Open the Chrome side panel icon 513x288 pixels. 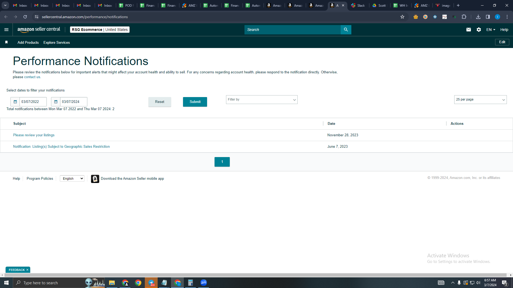[488, 17]
